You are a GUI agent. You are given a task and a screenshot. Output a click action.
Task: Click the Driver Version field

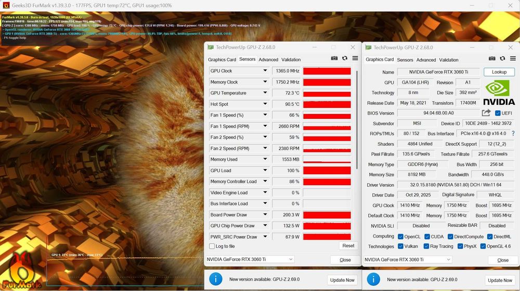tap(456, 185)
